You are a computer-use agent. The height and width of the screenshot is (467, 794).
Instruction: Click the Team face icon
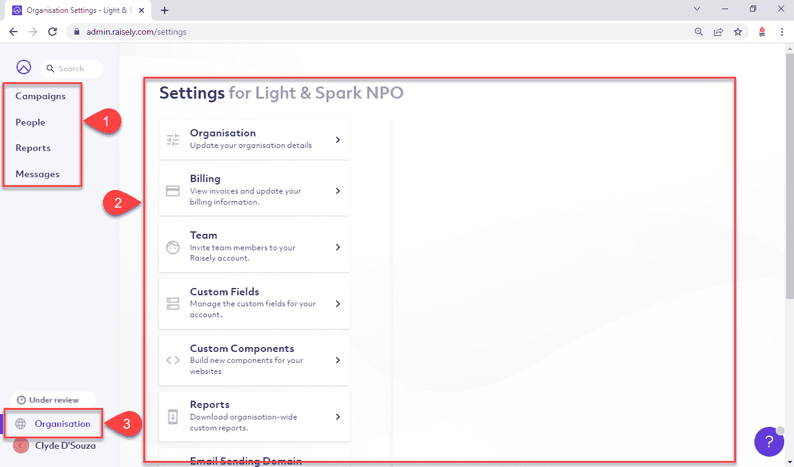click(173, 248)
